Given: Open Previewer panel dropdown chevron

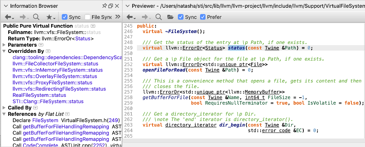Looking at the screenshot, I should [128, 6].
